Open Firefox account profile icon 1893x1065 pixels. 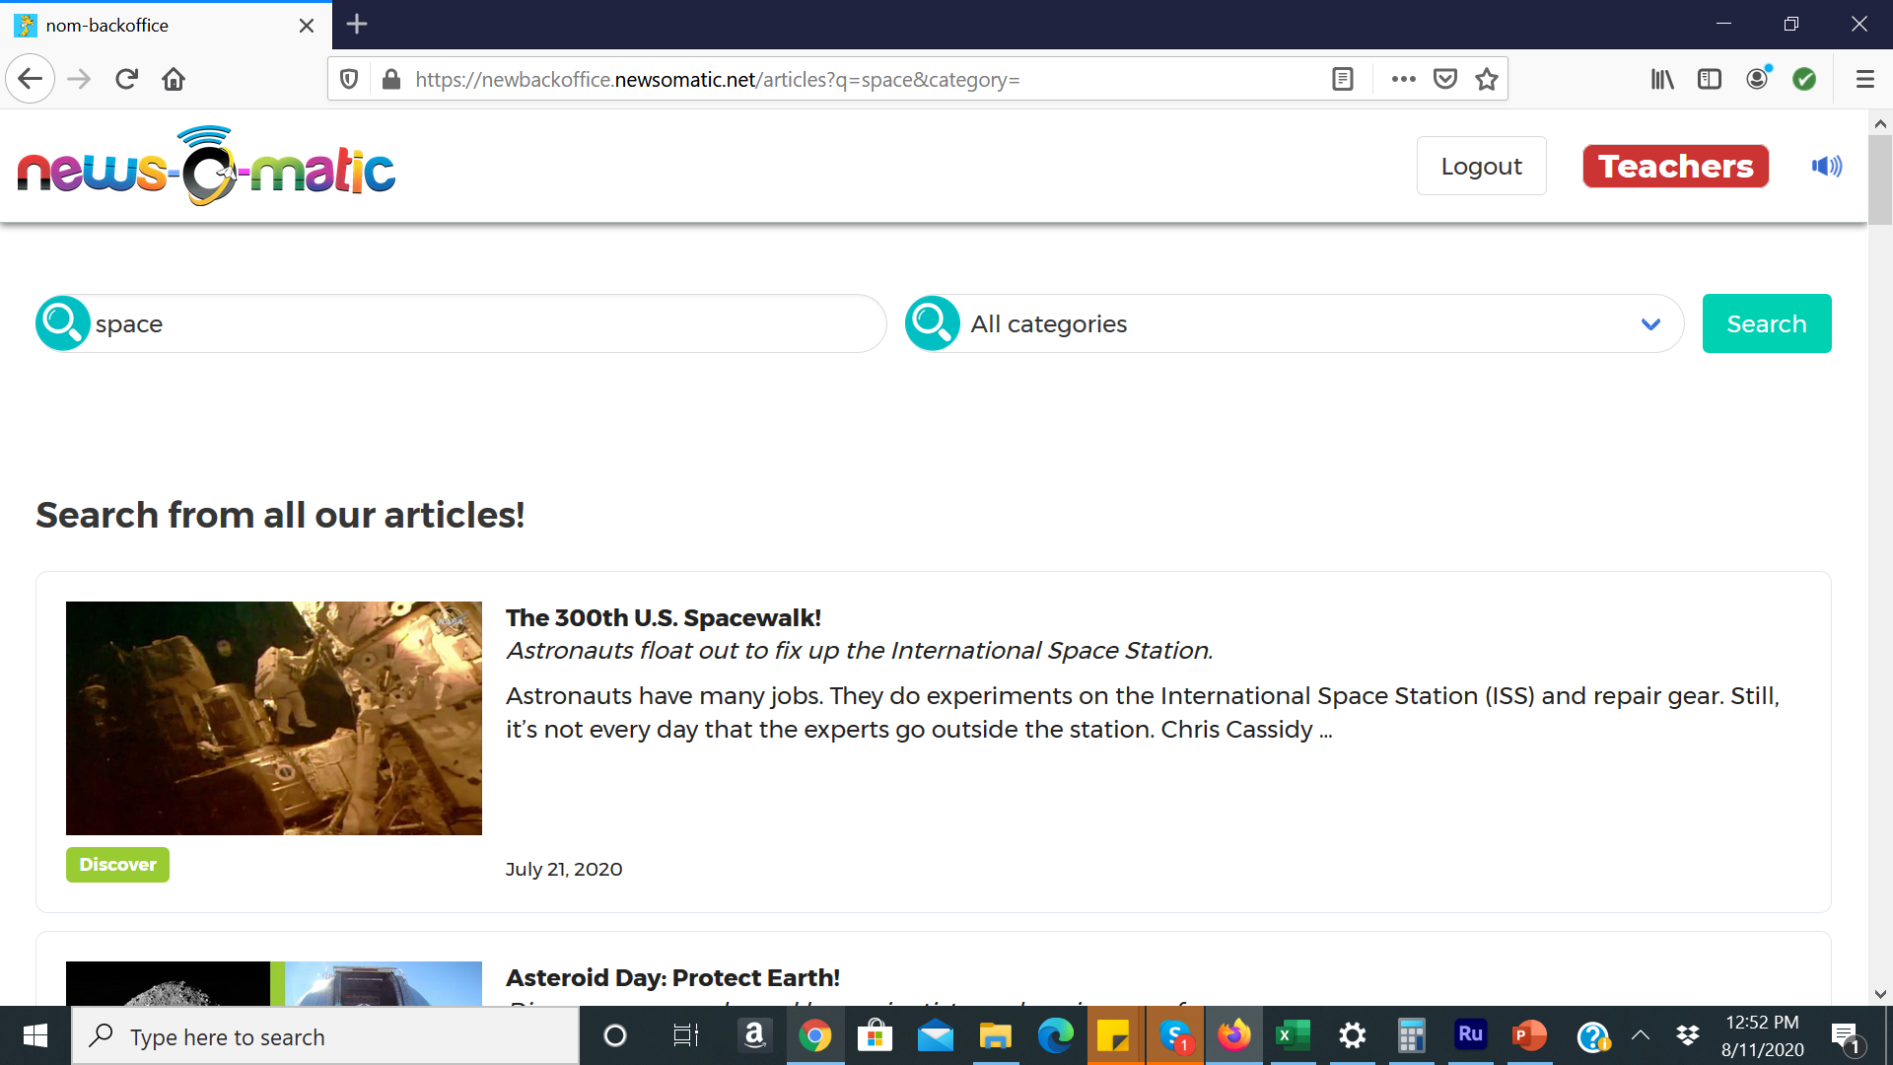pyautogui.click(x=1757, y=79)
